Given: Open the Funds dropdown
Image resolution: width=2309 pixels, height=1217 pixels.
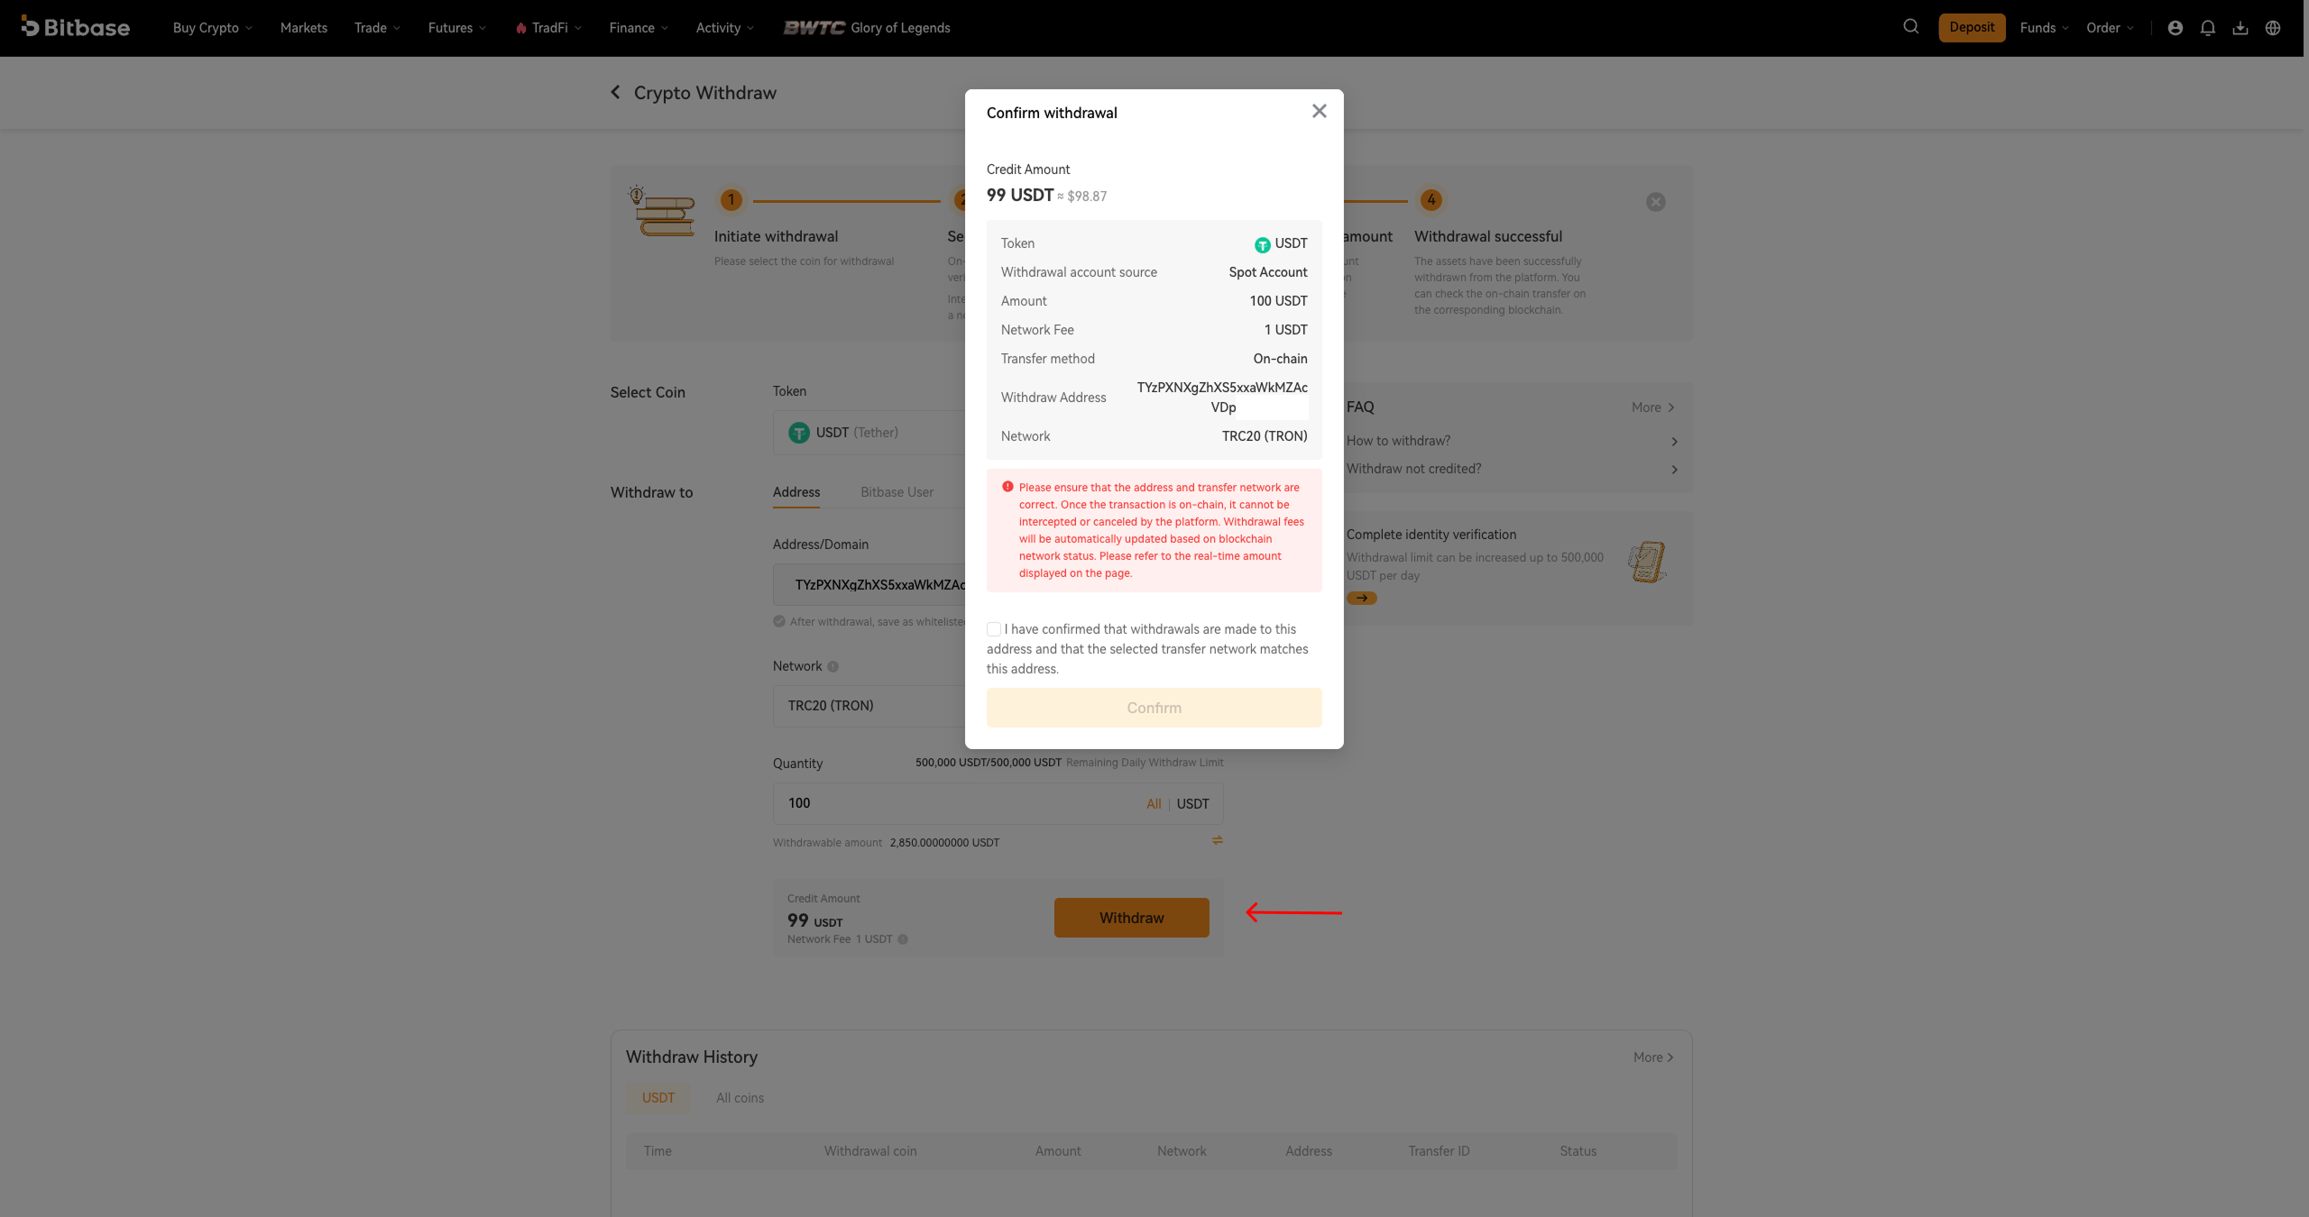Looking at the screenshot, I should coord(2044,28).
